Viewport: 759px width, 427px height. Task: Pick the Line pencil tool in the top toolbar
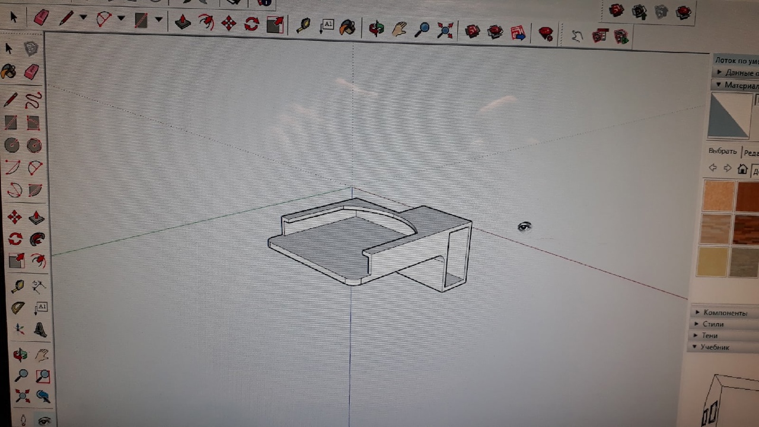click(x=66, y=18)
